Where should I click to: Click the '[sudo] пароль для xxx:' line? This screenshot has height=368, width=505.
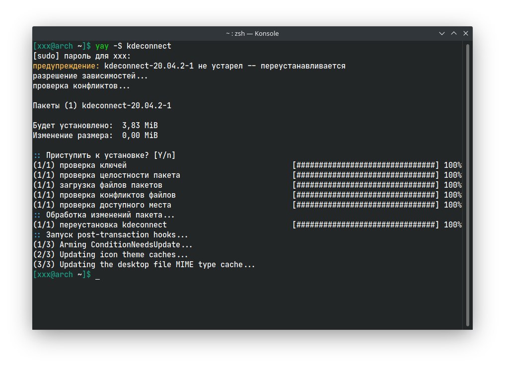(82, 56)
